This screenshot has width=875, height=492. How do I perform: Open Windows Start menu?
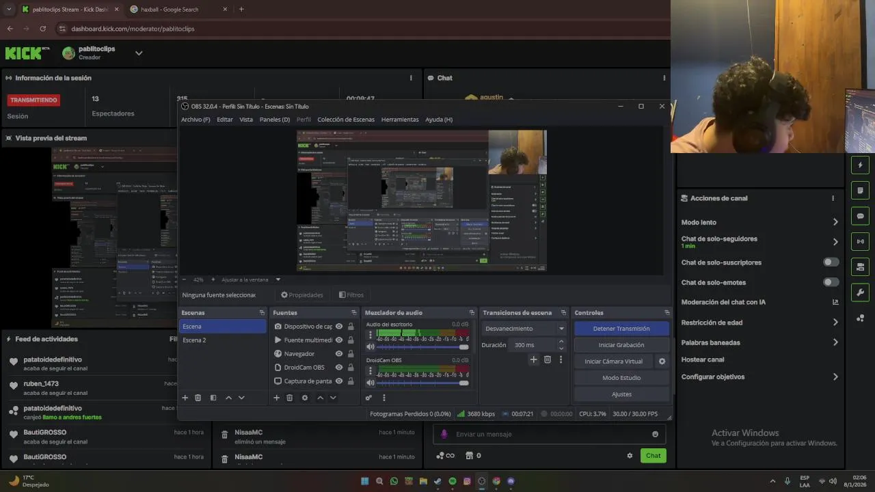365,481
